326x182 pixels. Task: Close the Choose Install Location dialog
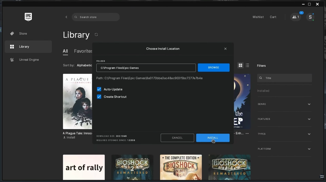[225, 49]
